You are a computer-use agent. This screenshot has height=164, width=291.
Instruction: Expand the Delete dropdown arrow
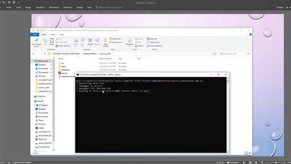(90, 46)
